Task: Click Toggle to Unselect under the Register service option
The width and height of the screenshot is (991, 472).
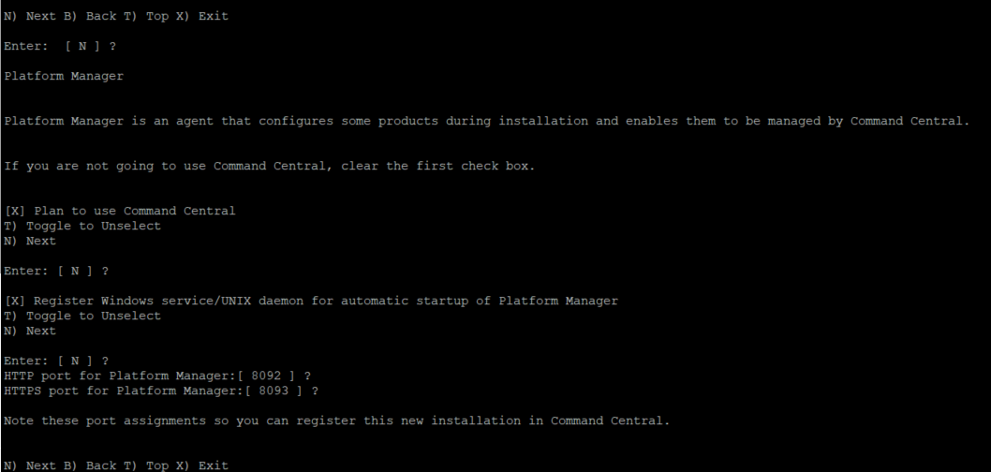Action: click(82, 316)
